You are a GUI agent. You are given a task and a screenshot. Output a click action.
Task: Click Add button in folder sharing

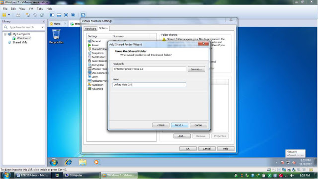pyautogui.click(x=182, y=136)
